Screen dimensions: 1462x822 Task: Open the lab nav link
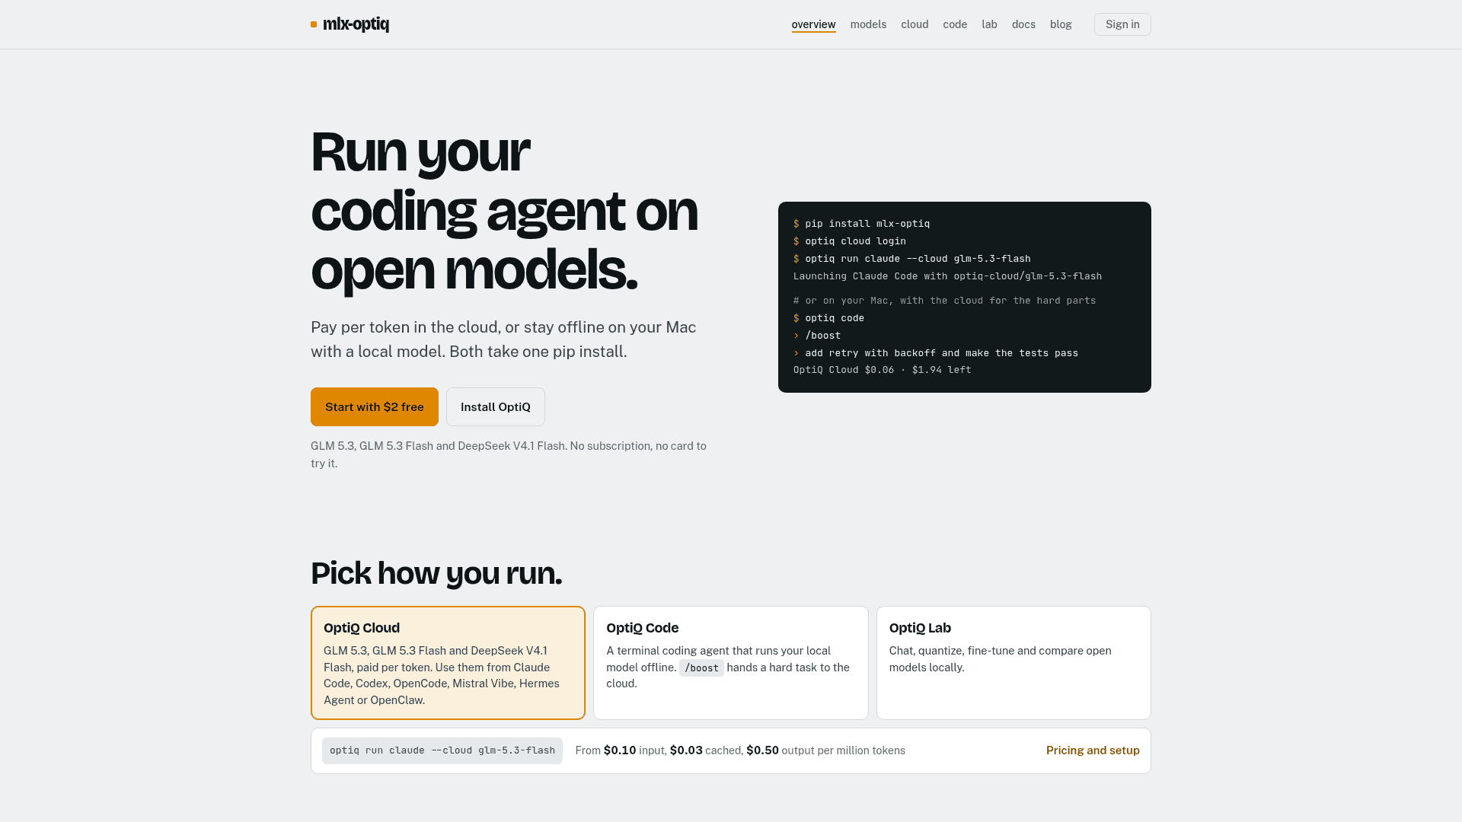click(989, 24)
